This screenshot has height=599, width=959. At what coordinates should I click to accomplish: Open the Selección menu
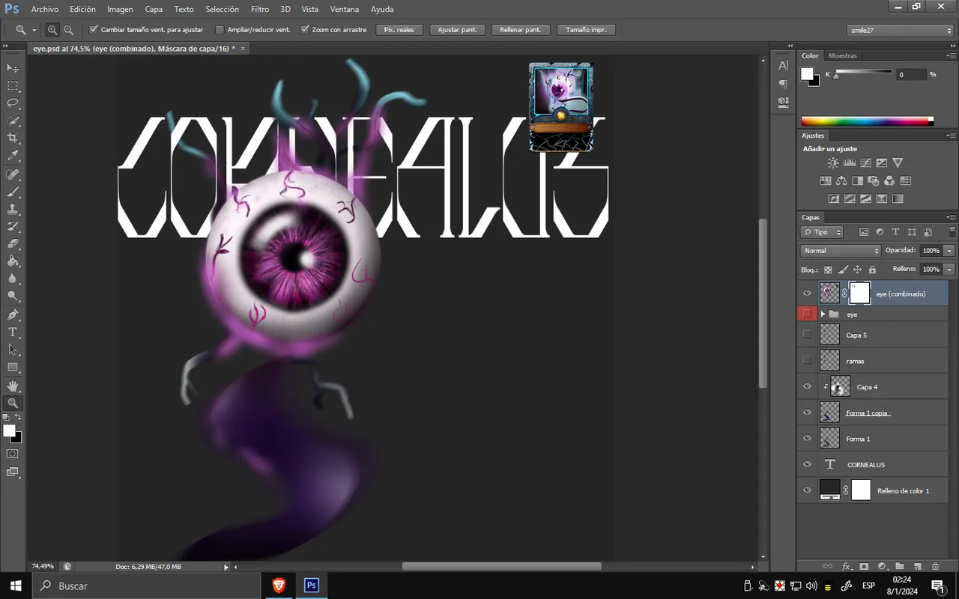pos(222,9)
